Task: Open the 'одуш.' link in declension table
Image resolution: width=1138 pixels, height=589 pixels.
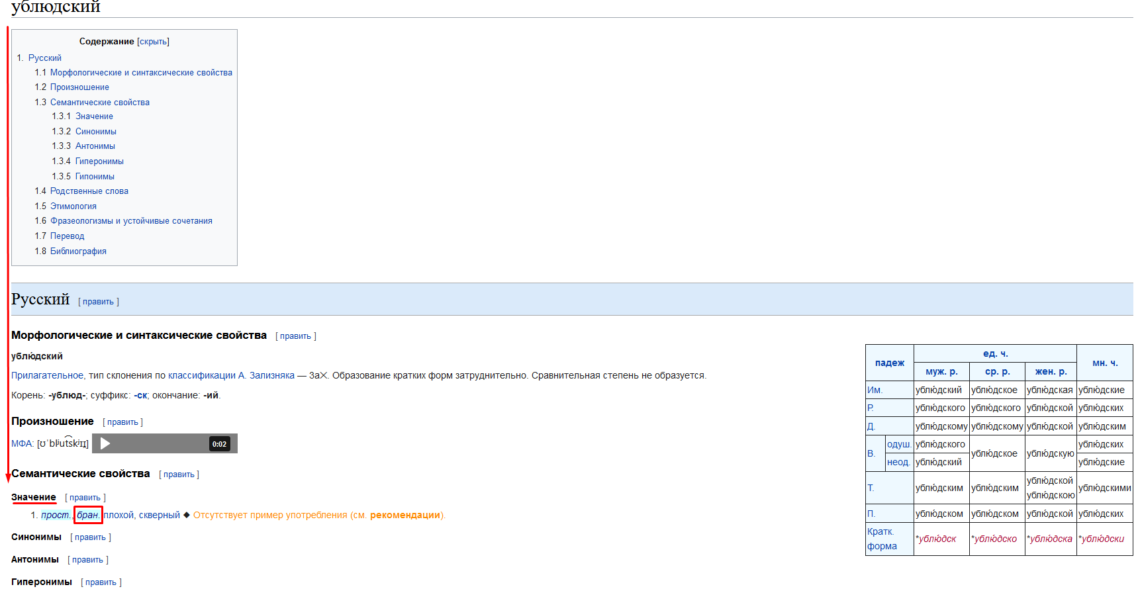Action: pos(898,444)
